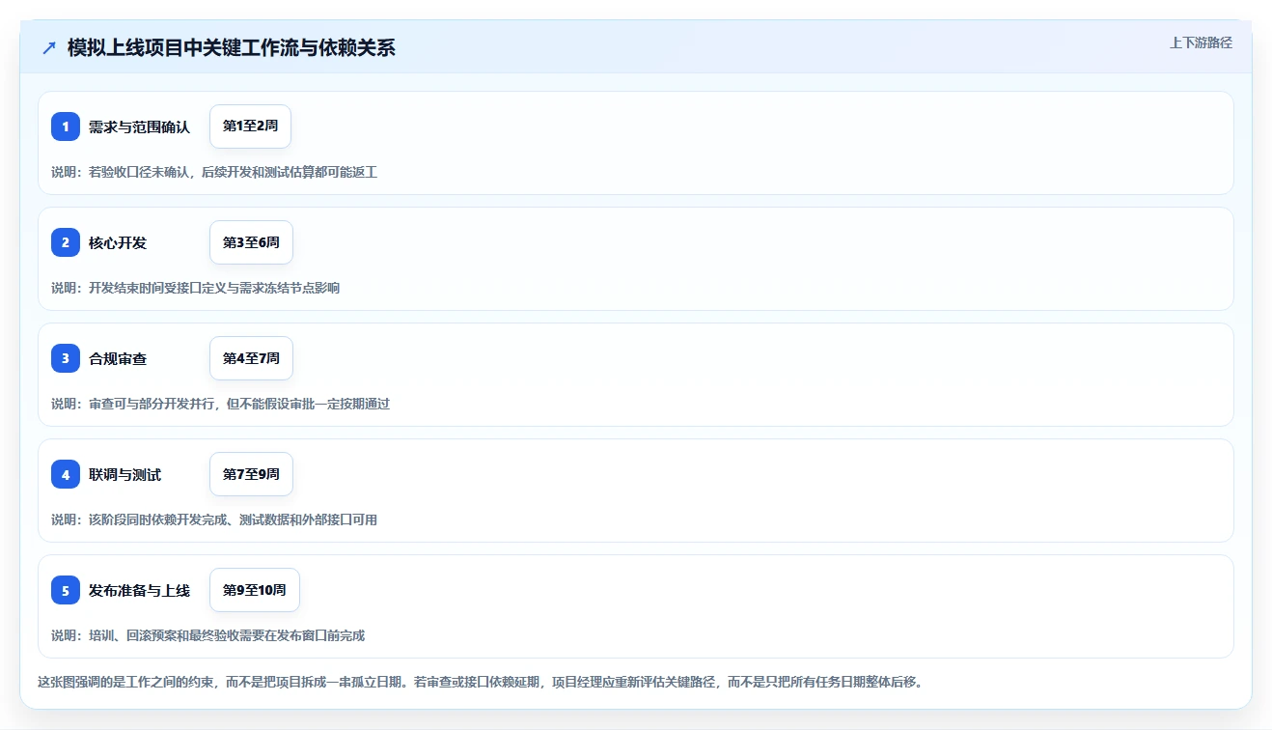Click the 第1至2周 week chip
The height and width of the screenshot is (730, 1272).
click(x=250, y=126)
